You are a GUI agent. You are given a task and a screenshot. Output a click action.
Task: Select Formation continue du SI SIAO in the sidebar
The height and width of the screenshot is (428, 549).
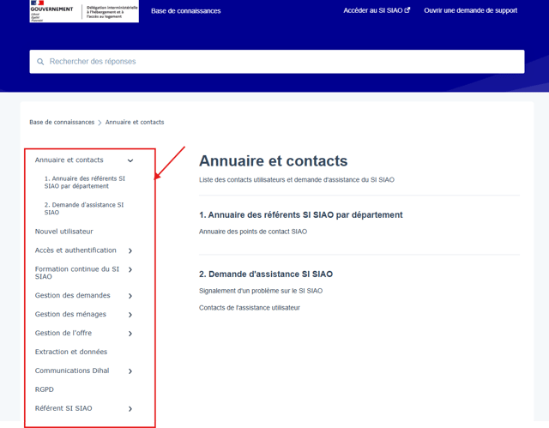point(77,273)
